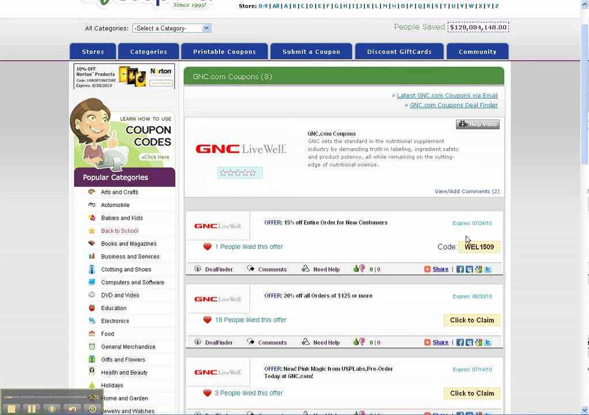Click Google share icon on 20% off offer
The image size is (589, 415).
point(478,342)
